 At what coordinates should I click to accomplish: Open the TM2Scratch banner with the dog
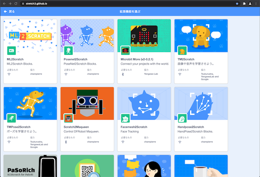(x=201, y=36)
